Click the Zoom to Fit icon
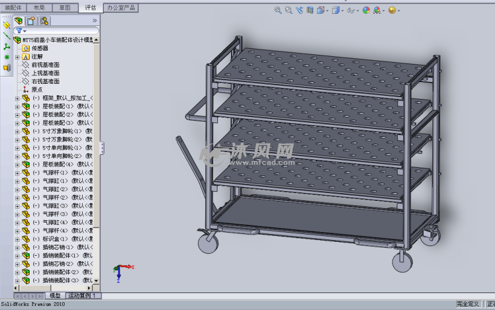Viewport: 495px width, 310px height. pyautogui.click(x=278, y=10)
